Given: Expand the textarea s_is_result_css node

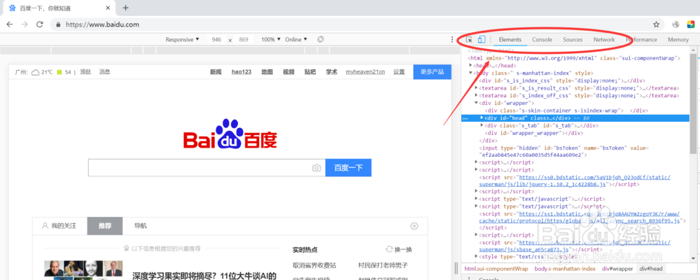Looking at the screenshot, I should pyautogui.click(x=476, y=88).
